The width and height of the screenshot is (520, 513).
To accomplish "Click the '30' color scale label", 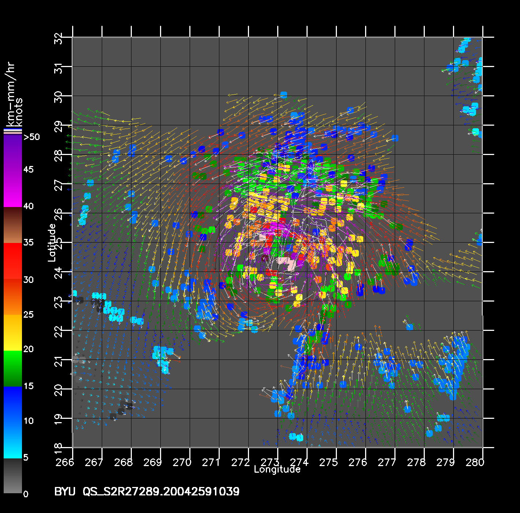I will tap(29, 280).
